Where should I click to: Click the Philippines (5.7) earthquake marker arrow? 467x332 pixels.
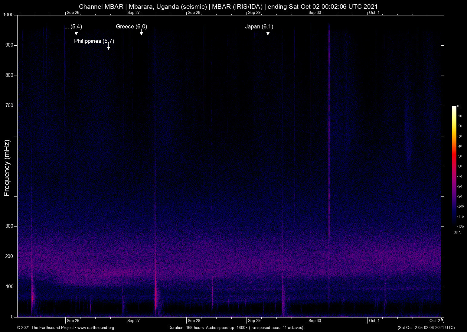[108, 47]
